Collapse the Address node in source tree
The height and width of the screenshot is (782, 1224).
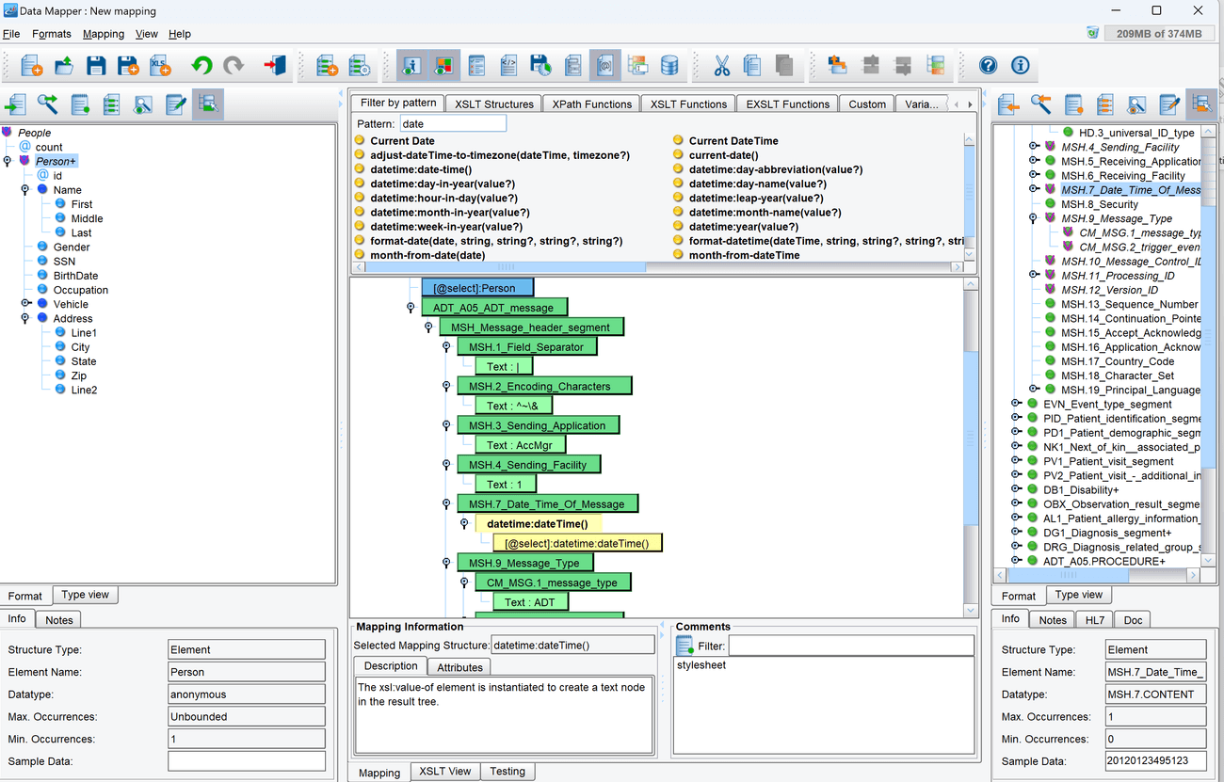pyautogui.click(x=25, y=319)
